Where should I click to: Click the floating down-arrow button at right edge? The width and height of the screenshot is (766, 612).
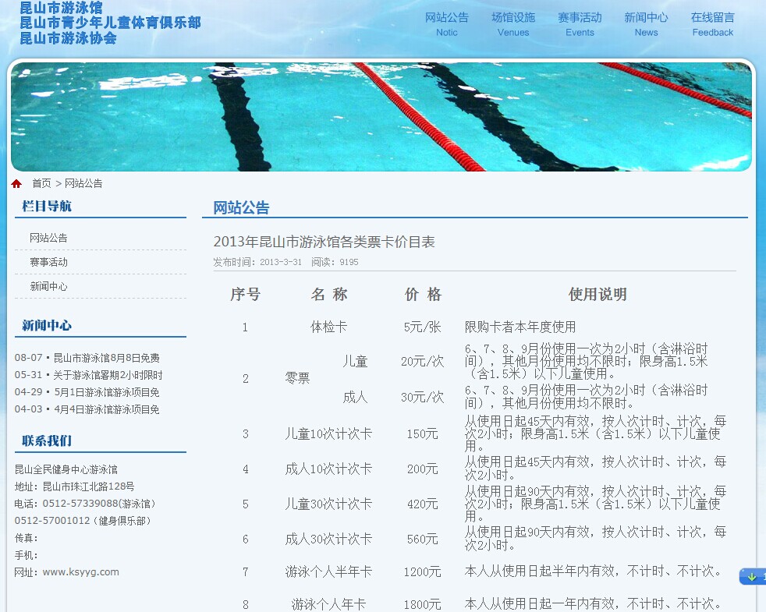(x=752, y=577)
